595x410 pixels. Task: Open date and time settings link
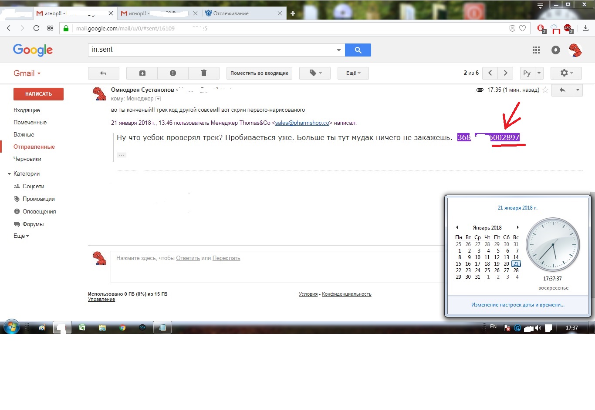point(517,305)
